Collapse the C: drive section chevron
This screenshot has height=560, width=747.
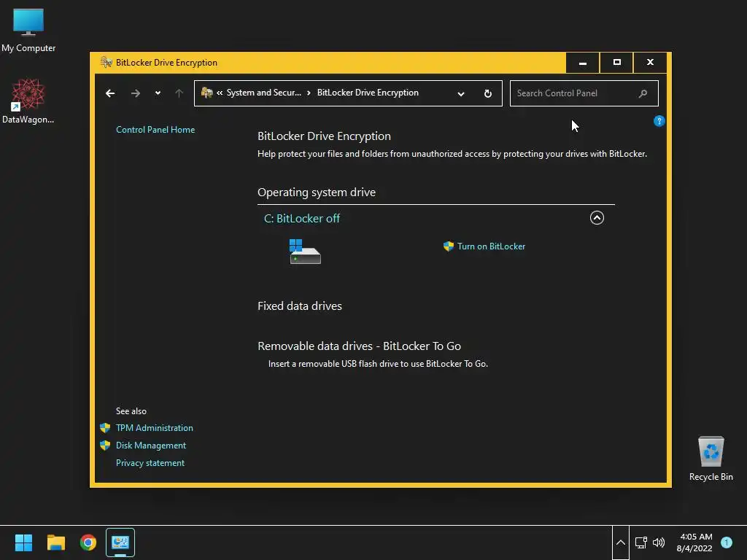(x=597, y=217)
